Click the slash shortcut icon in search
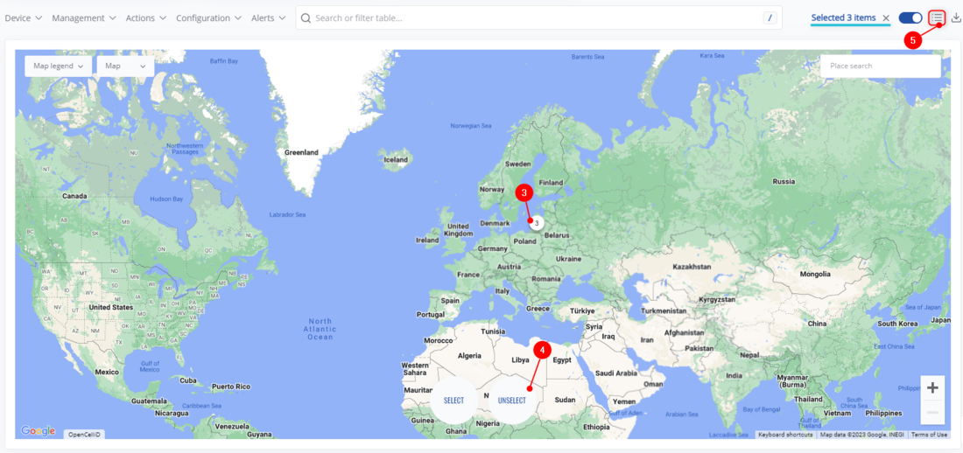Image resolution: width=963 pixels, height=453 pixels. coord(770,17)
